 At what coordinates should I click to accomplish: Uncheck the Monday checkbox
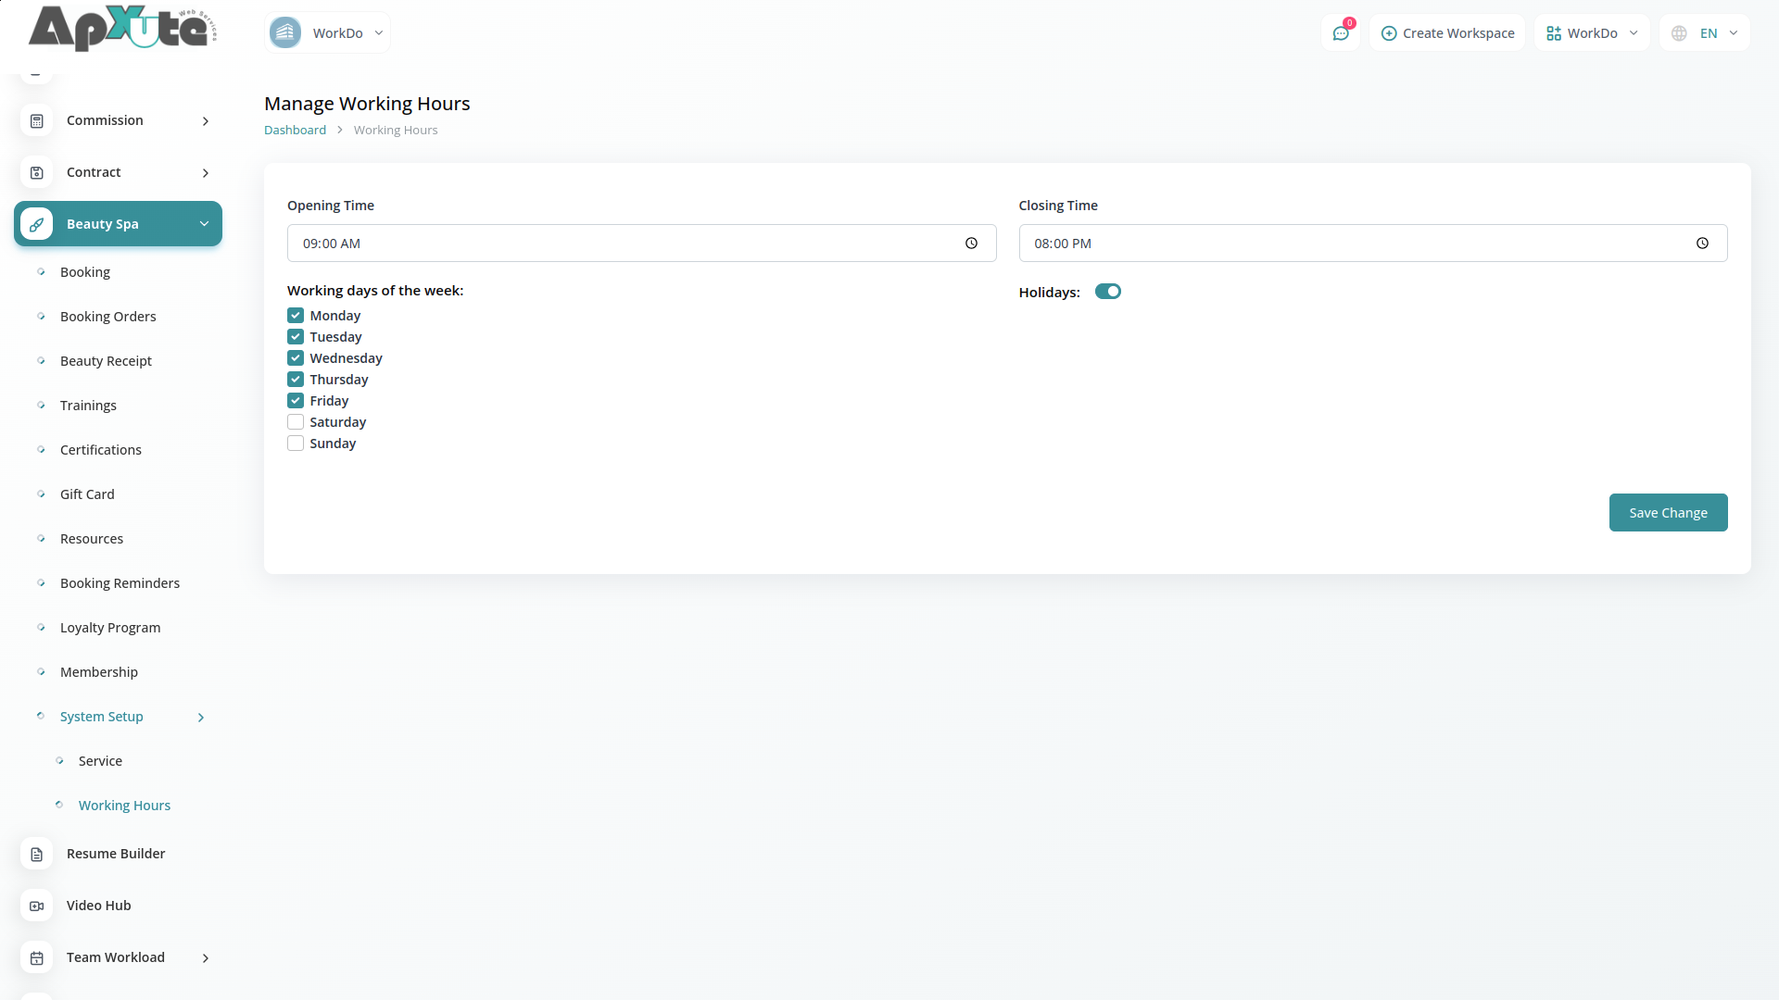coord(296,316)
